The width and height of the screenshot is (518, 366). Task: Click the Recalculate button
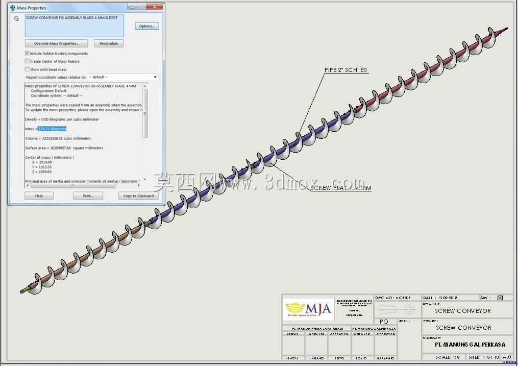click(x=109, y=43)
